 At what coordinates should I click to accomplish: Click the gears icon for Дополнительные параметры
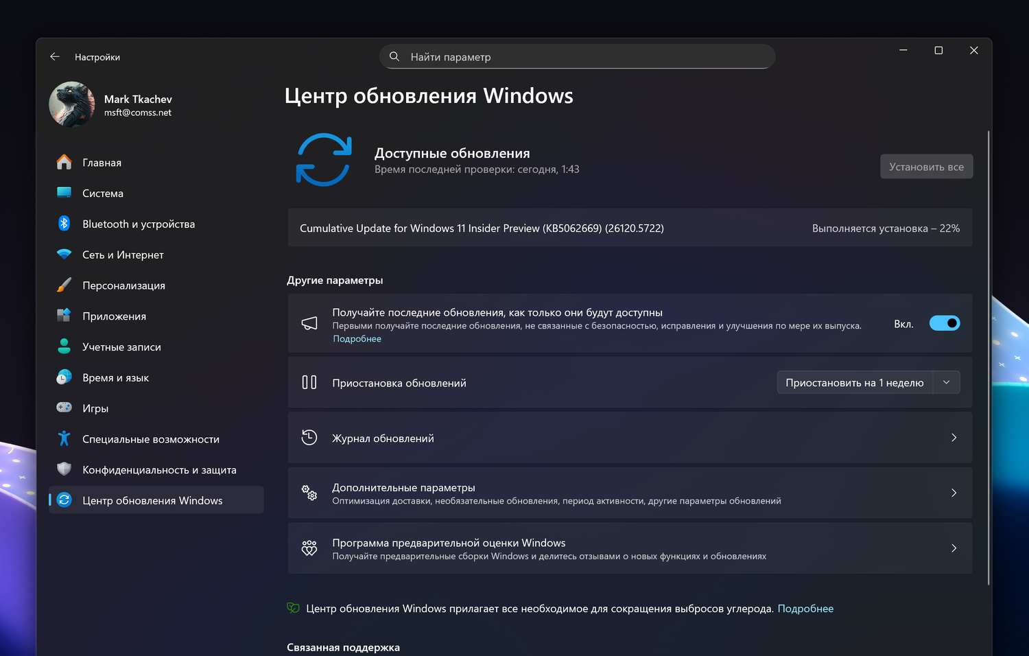309,493
